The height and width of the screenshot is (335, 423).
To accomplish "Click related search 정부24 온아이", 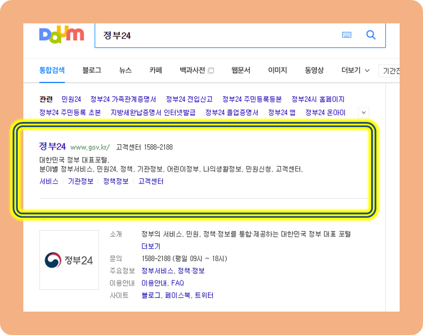I will click(x=325, y=112).
